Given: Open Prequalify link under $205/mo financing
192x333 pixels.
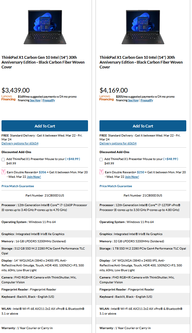Looking at the screenshot, I should pyautogui.click(x=146, y=100).
